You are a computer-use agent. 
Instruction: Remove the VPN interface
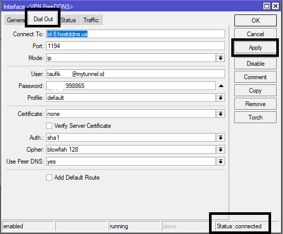coord(256,104)
